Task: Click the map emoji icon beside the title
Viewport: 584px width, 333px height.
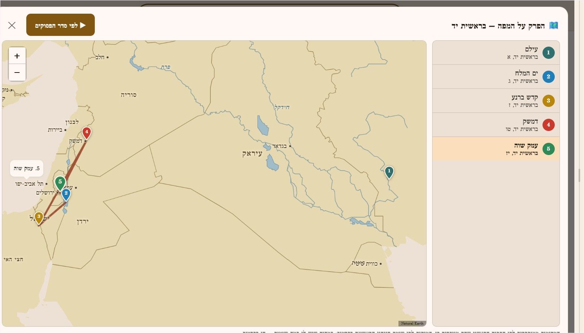Action: click(x=553, y=26)
